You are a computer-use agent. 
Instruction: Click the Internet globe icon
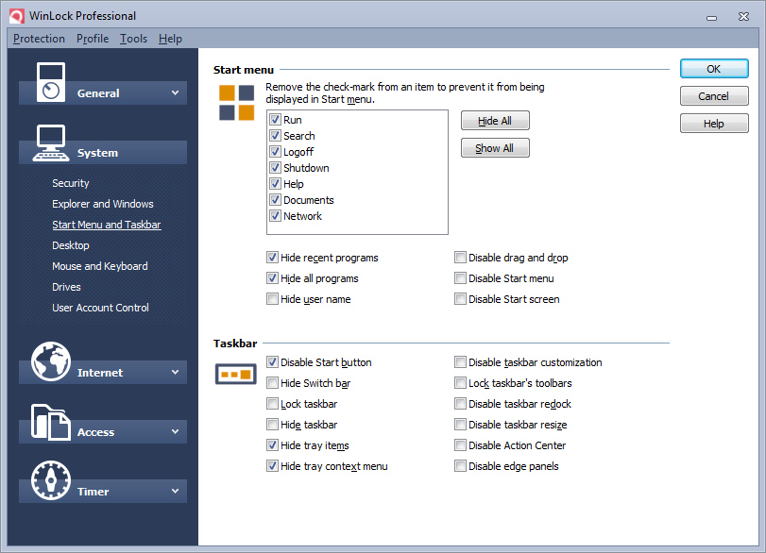(x=51, y=361)
